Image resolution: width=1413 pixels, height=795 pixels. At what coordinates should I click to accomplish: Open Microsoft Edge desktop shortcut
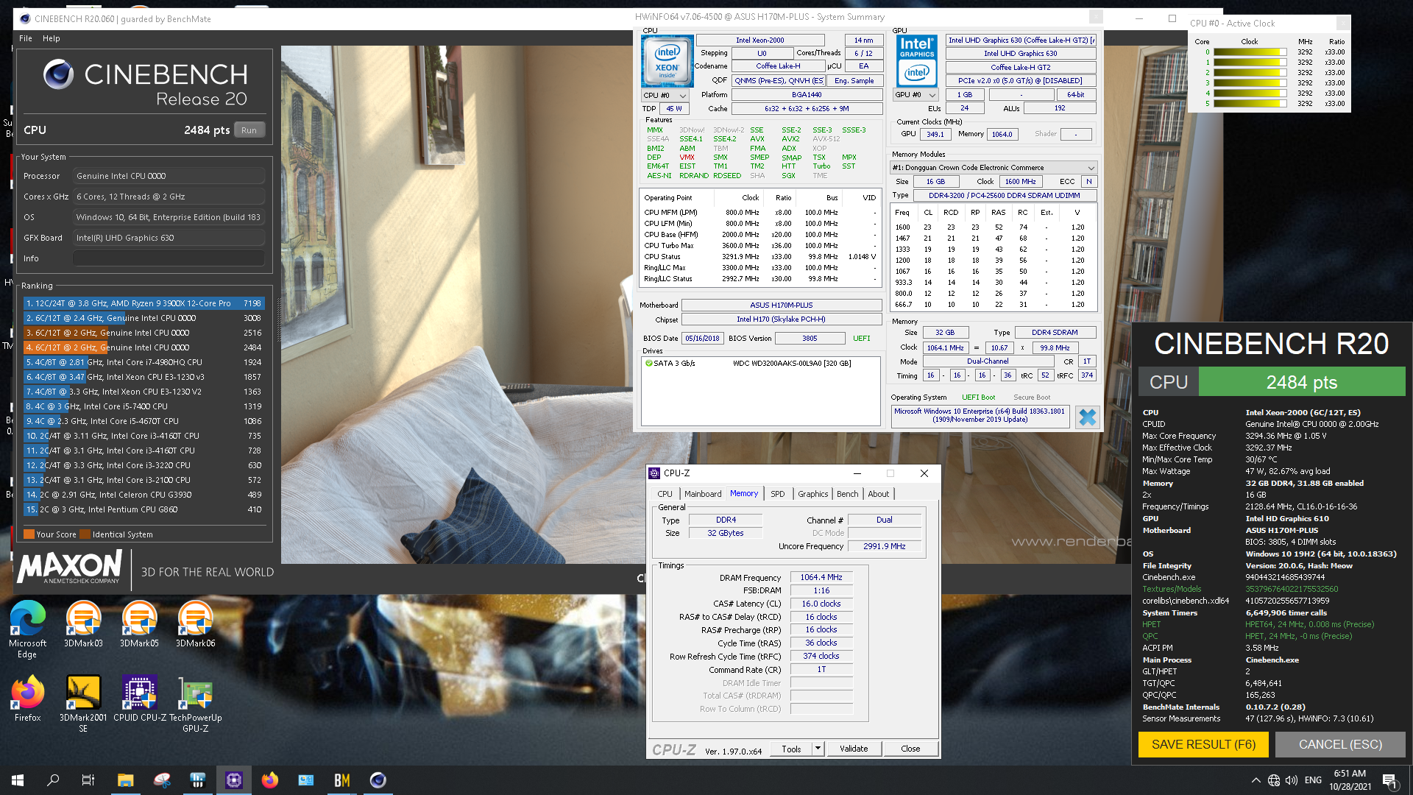27,619
